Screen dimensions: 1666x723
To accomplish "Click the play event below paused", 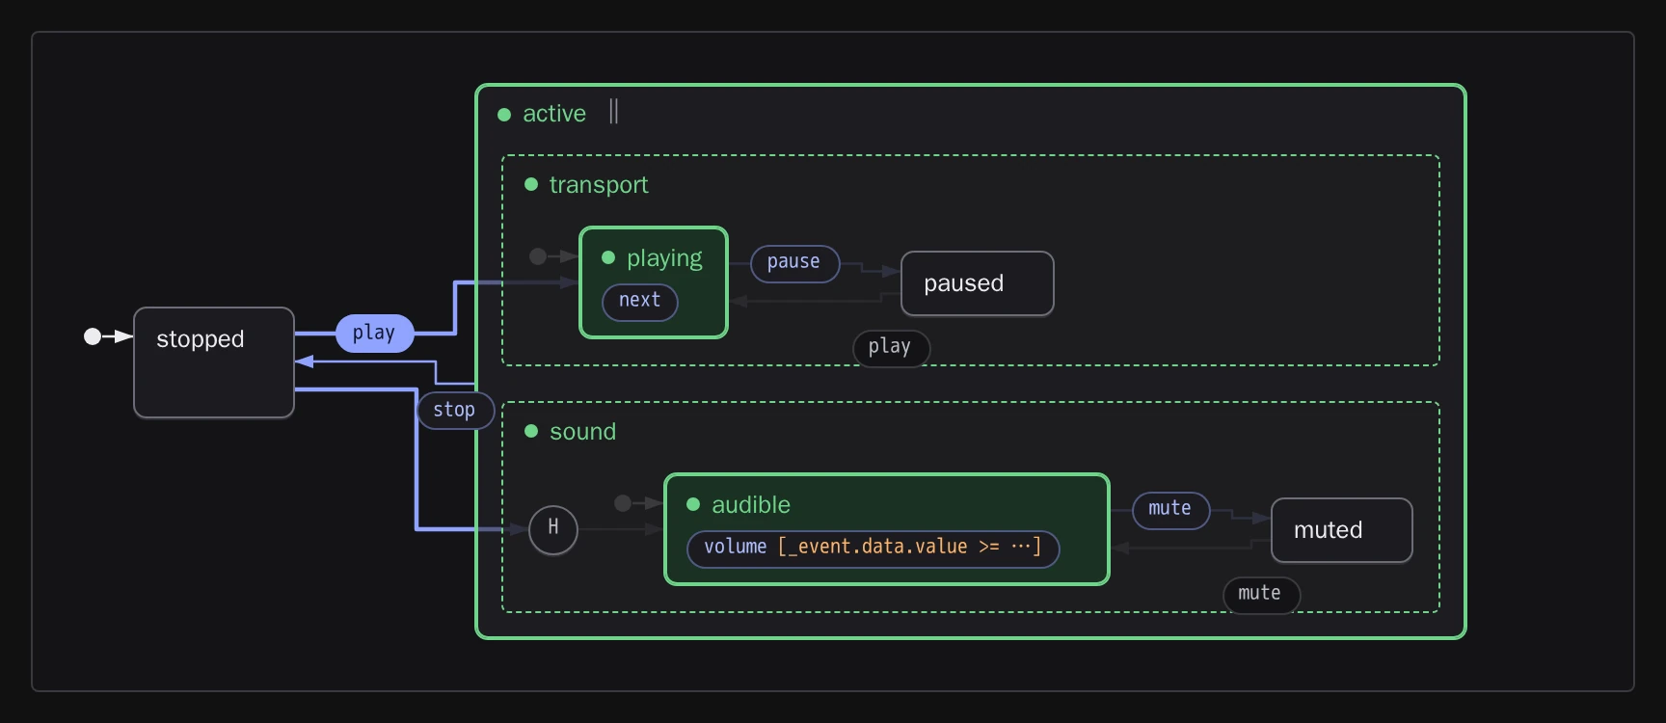I will tap(891, 347).
